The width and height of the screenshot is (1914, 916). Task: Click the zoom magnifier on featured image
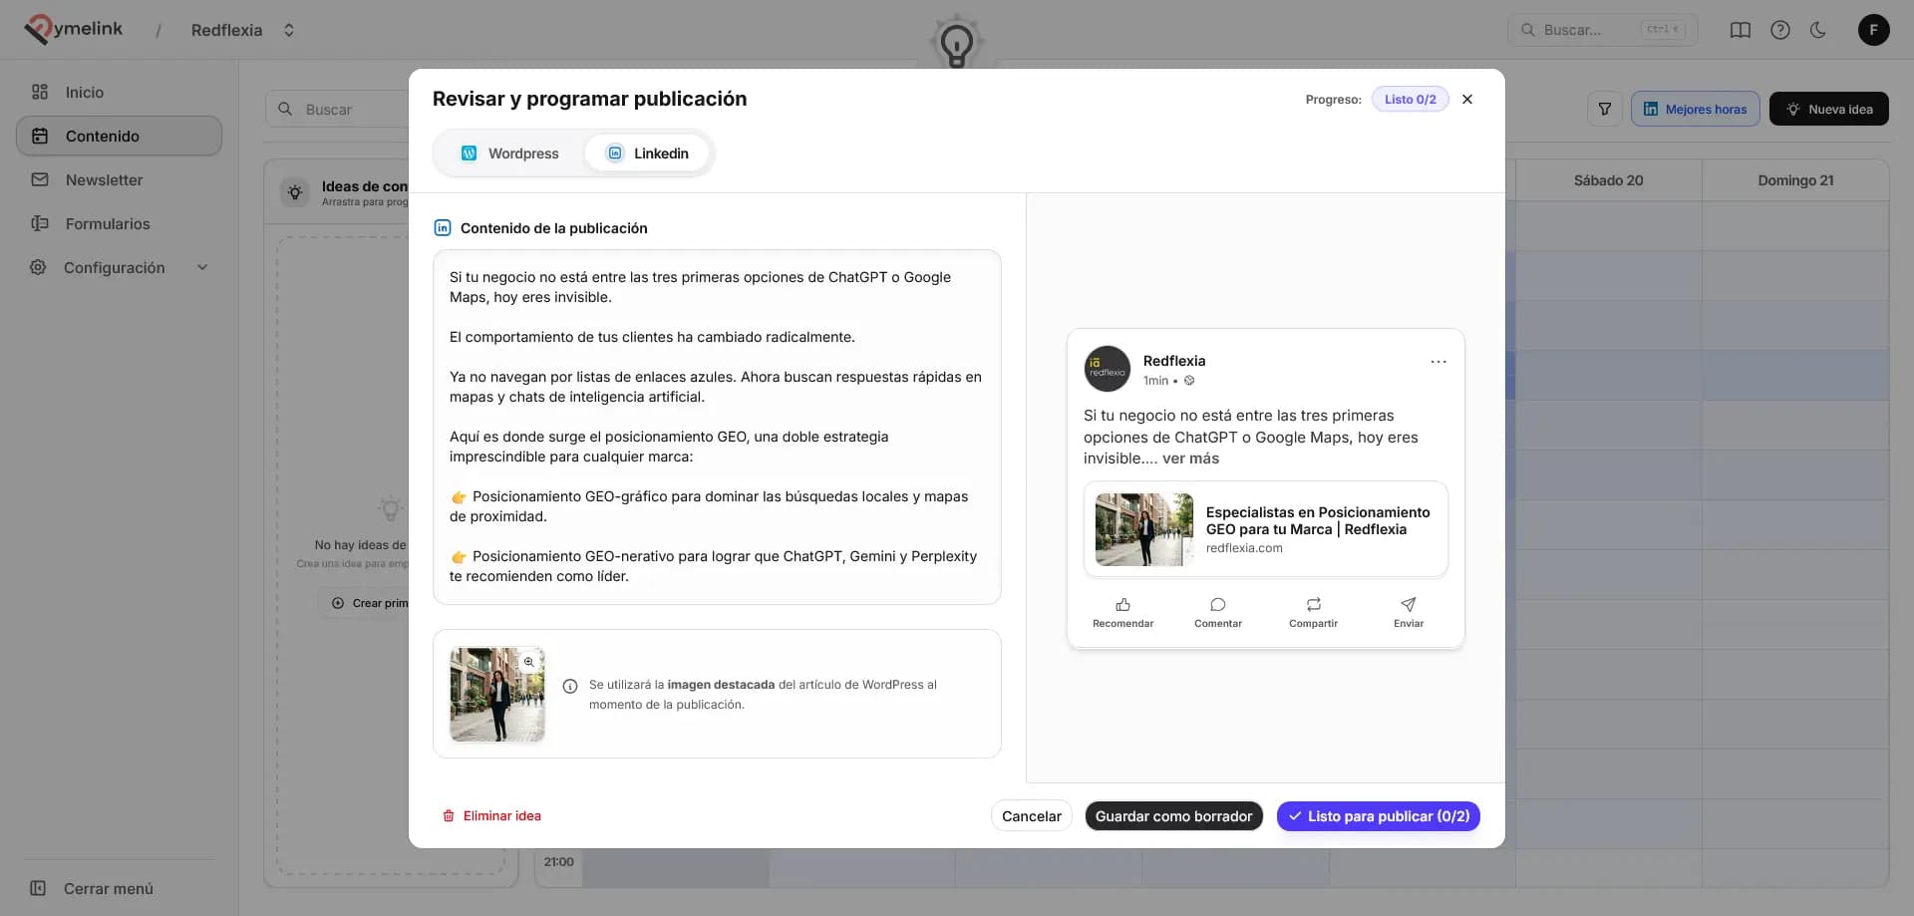pyautogui.click(x=529, y=662)
